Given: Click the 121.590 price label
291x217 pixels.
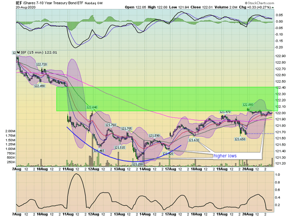Looking at the screenshot, I should click(x=154, y=136).
